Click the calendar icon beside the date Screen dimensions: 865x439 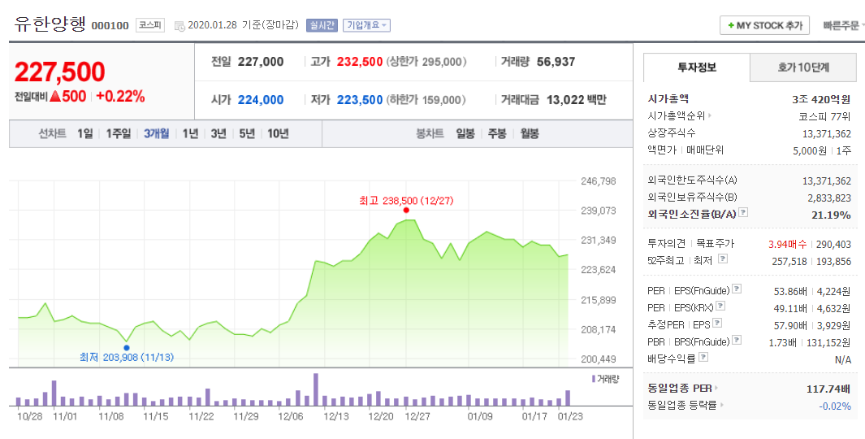pos(179,26)
